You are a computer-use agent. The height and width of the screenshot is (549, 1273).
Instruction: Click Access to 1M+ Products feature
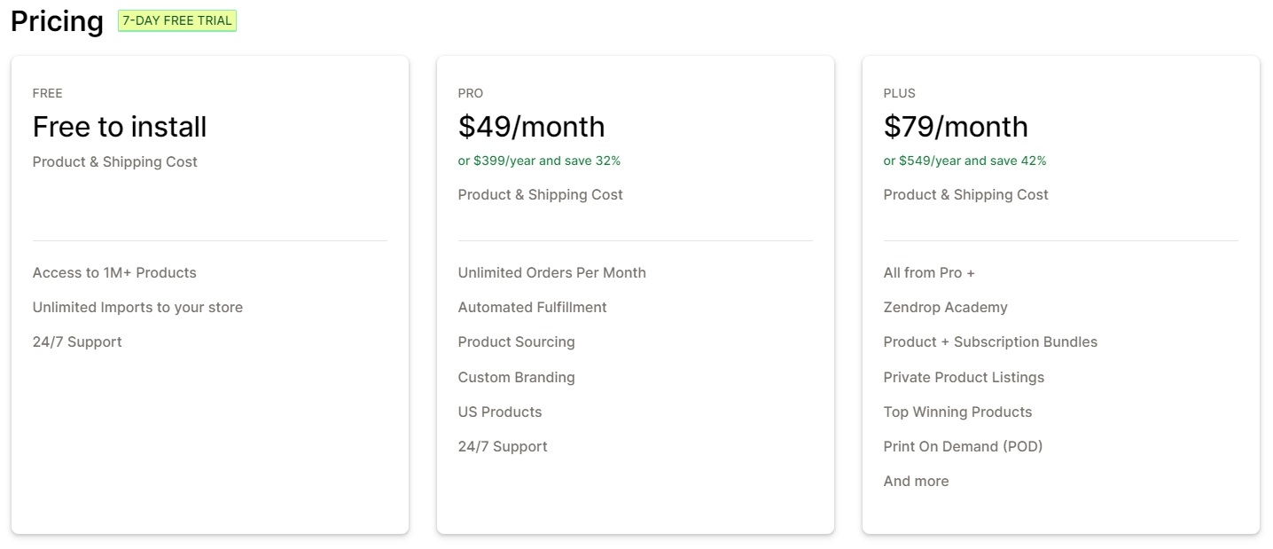(114, 272)
